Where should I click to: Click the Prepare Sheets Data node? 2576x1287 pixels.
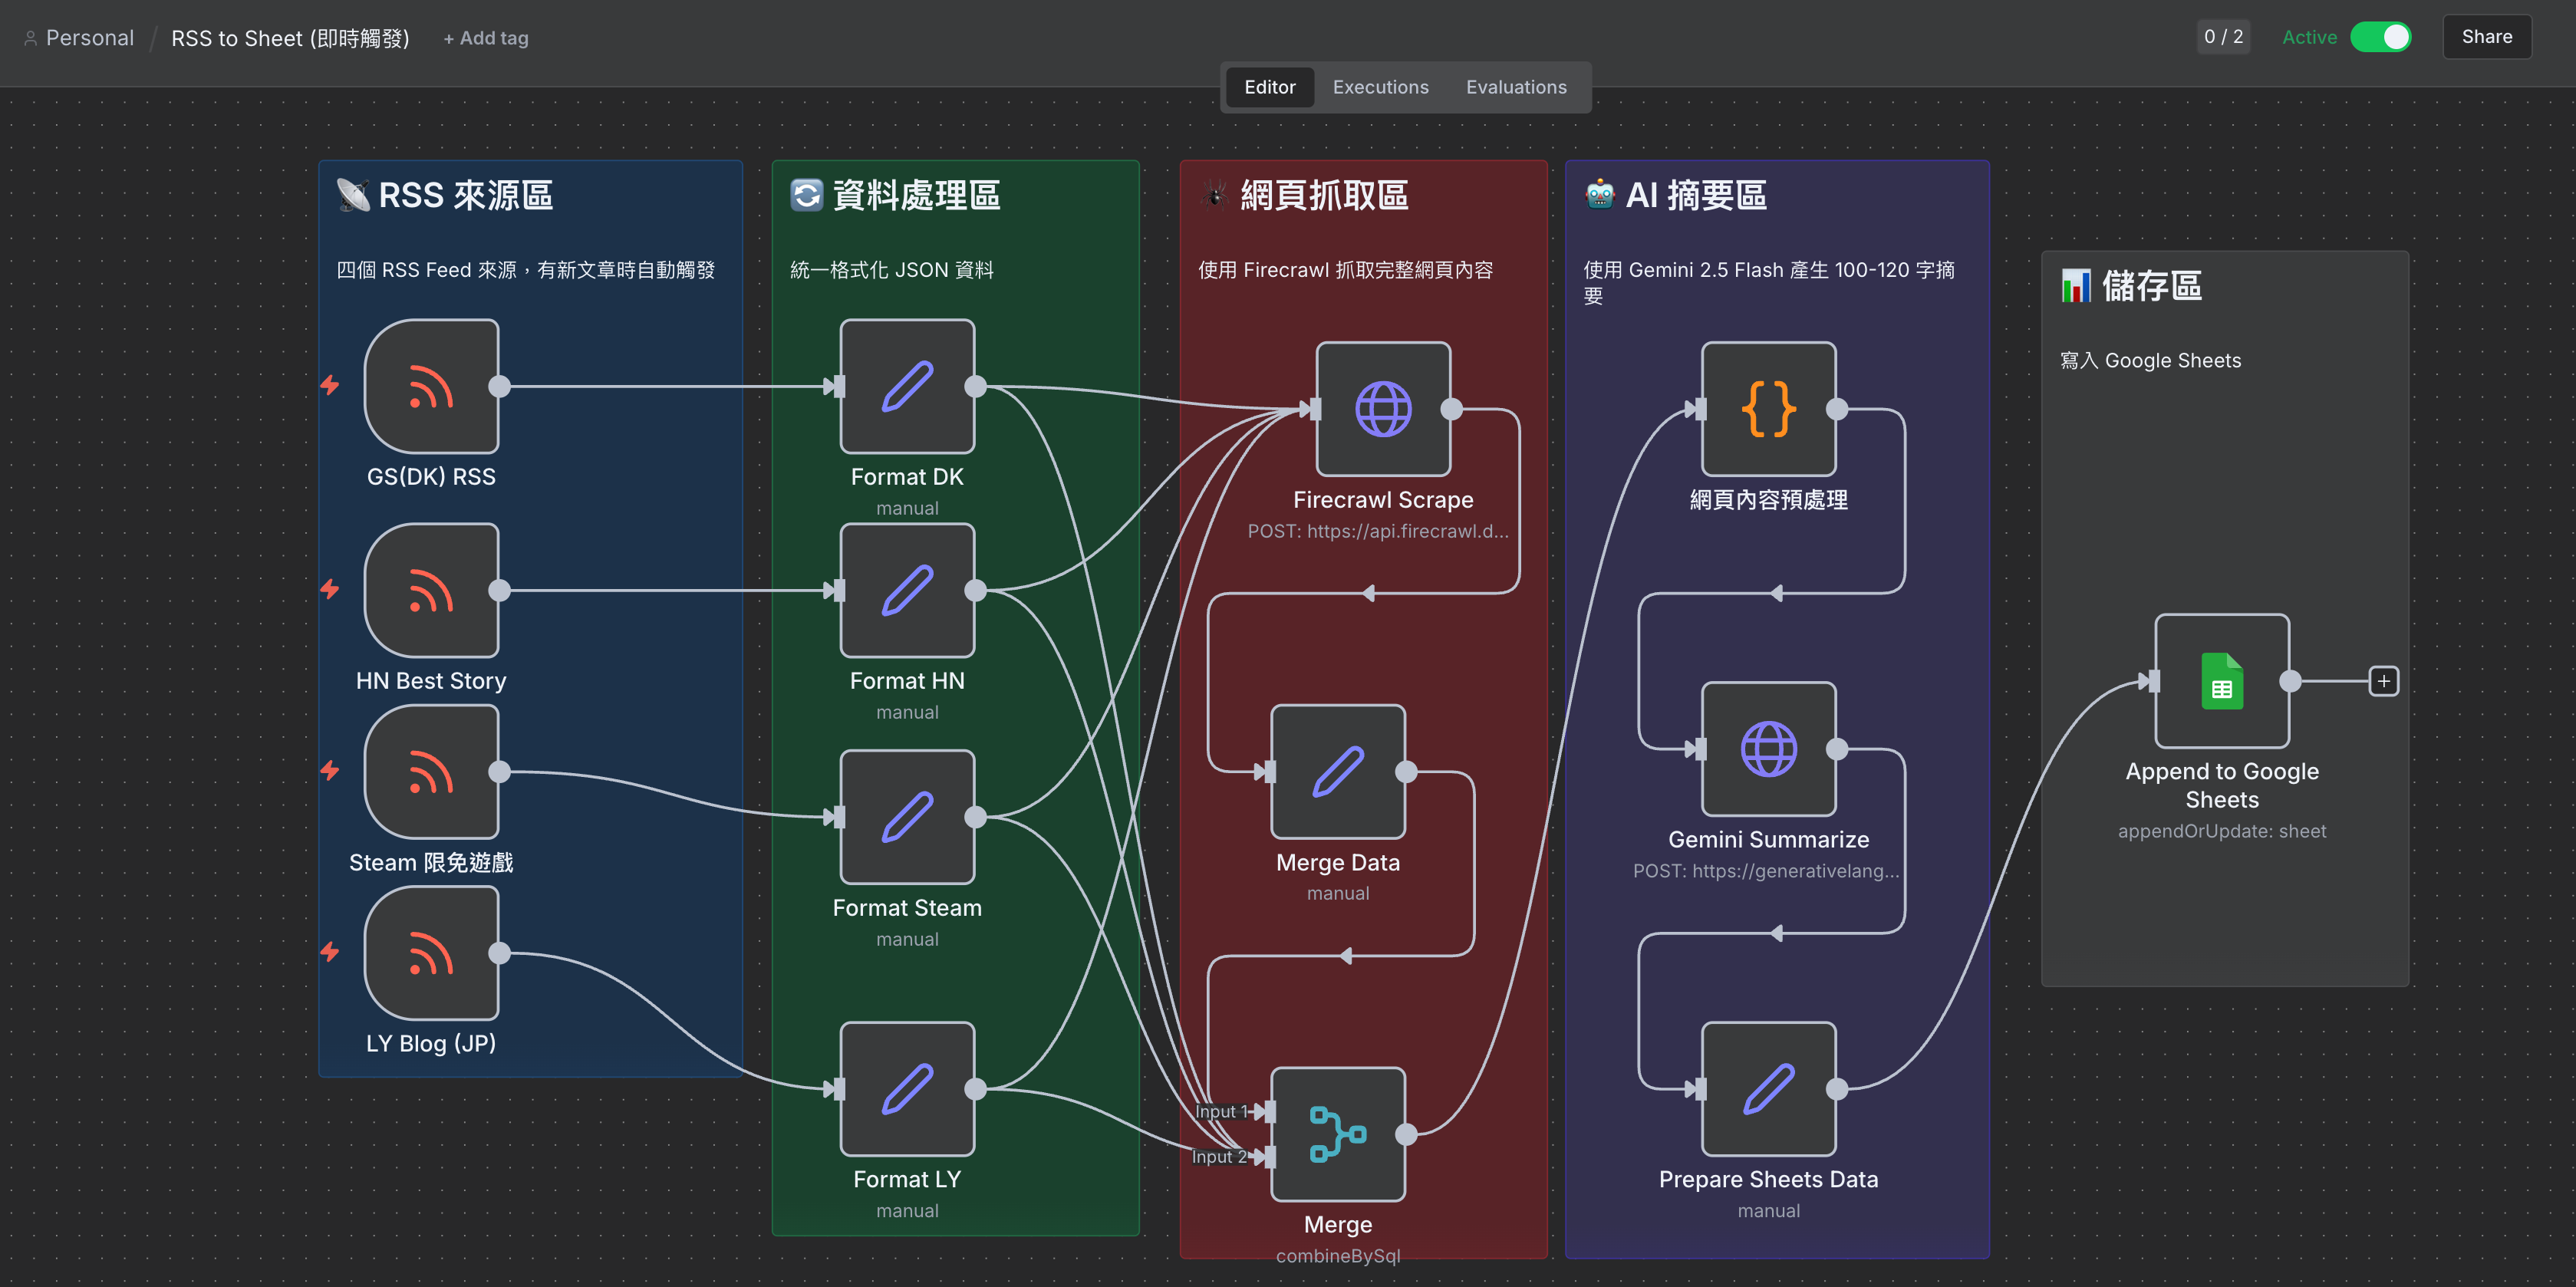pyautogui.click(x=1767, y=1089)
